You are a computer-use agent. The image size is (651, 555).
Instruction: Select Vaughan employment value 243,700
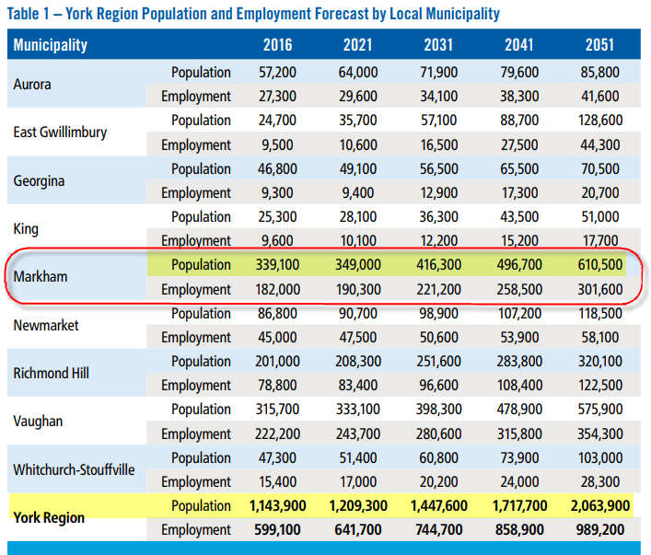click(358, 434)
